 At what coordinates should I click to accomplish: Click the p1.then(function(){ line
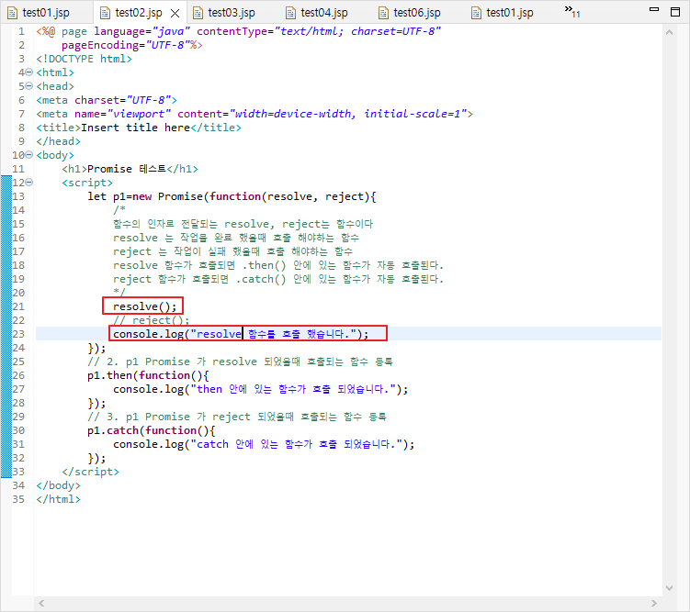point(148,375)
